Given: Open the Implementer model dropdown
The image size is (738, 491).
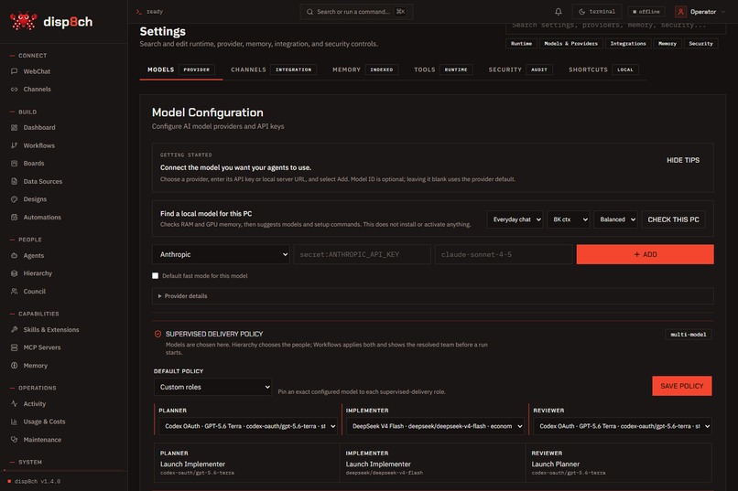Looking at the screenshot, I should pos(435,426).
